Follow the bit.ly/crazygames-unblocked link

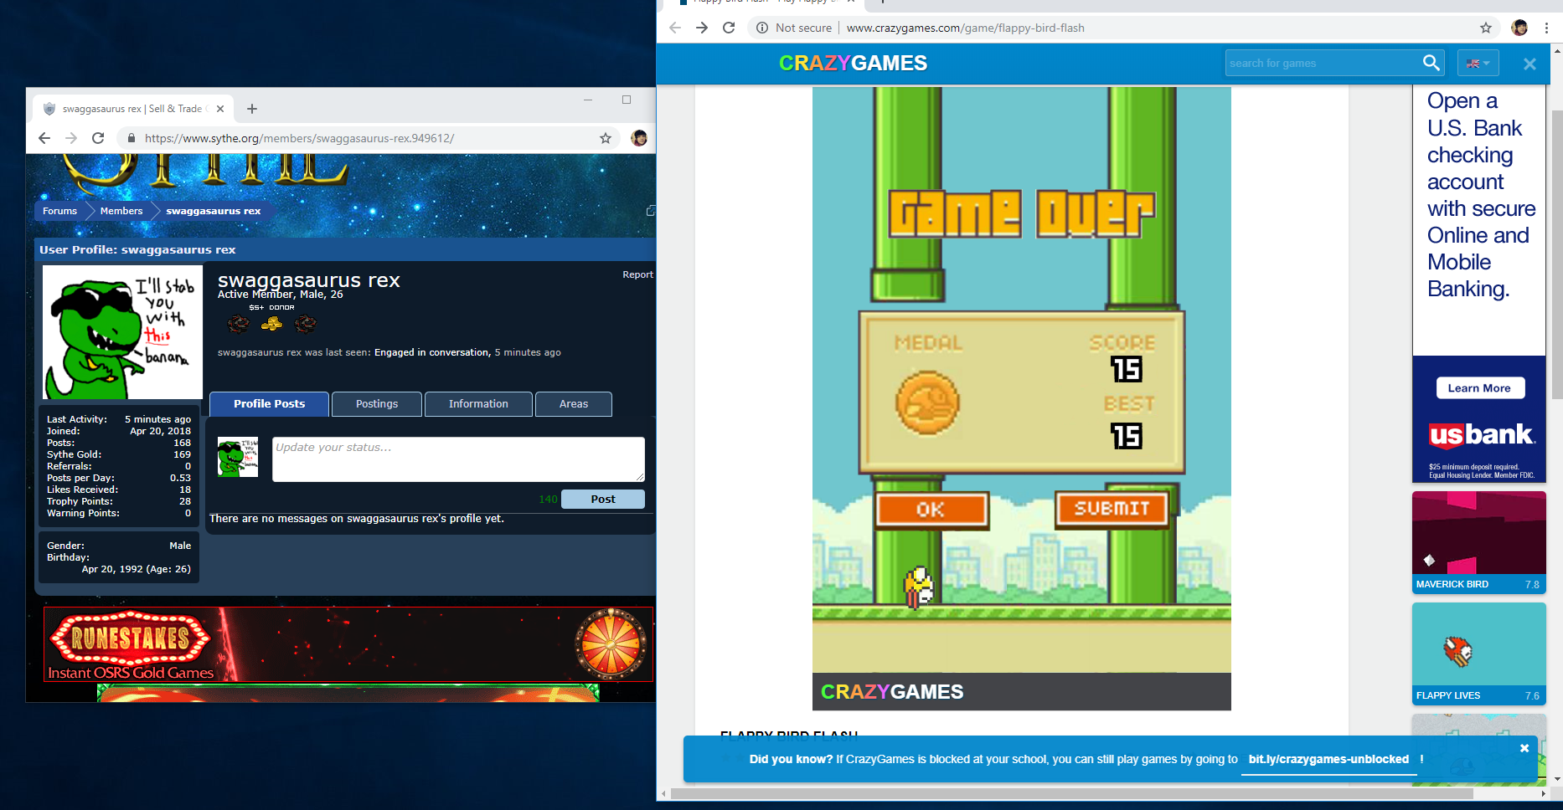[1328, 759]
